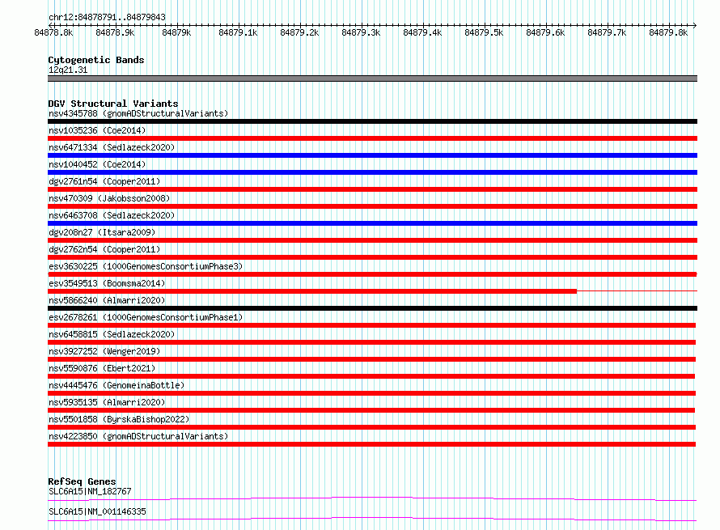The width and height of the screenshot is (720, 530).
Task: Select gene SLC6A15|NM_001146335 label
Action: pos(97,511)
